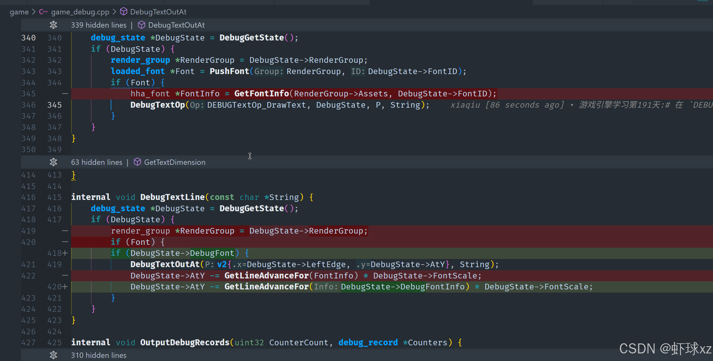
Task: Click the cube icon beside DebugTextOutAt in the hidden-lines bar
Action: (x=142, y=25)
